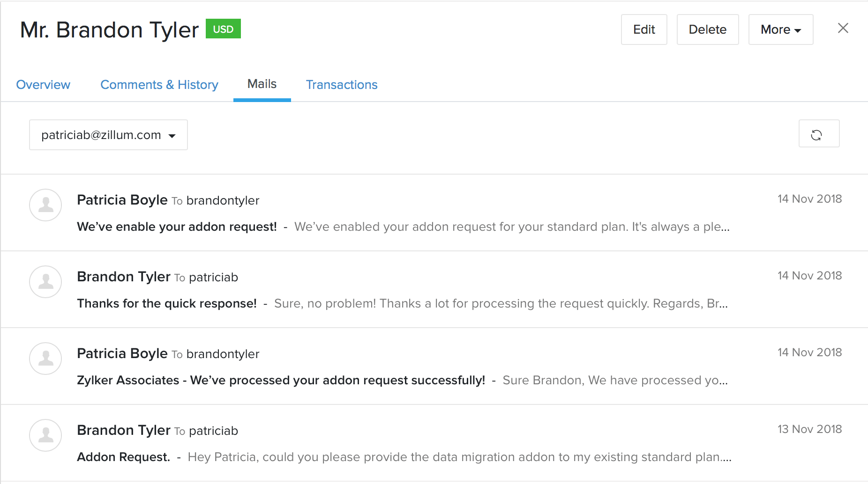Viewport: 868px width, 484px height.
Task: Switch to the Overview tab
Action: point(43,85)
